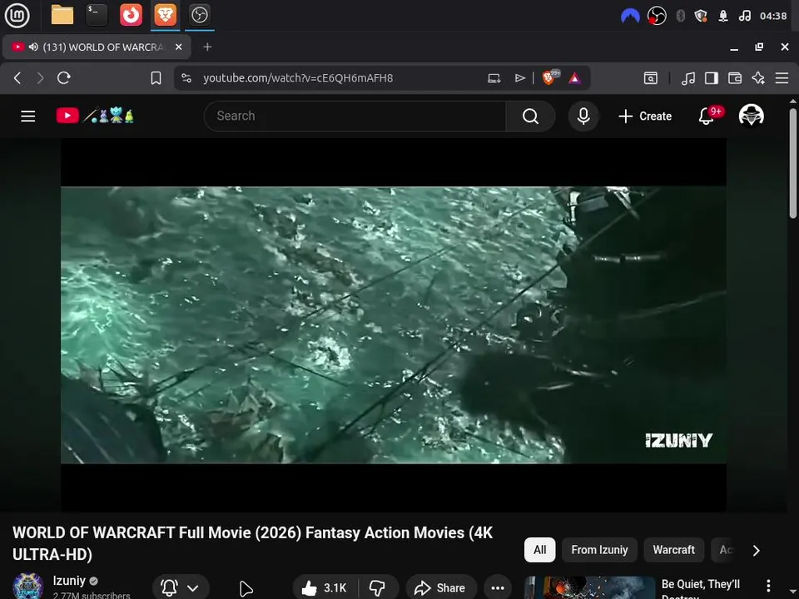Image resolution: width=799 pixels, height=599 pixels.
Task: Open the Izuniy channel name link
Action: tap(69, 581)
